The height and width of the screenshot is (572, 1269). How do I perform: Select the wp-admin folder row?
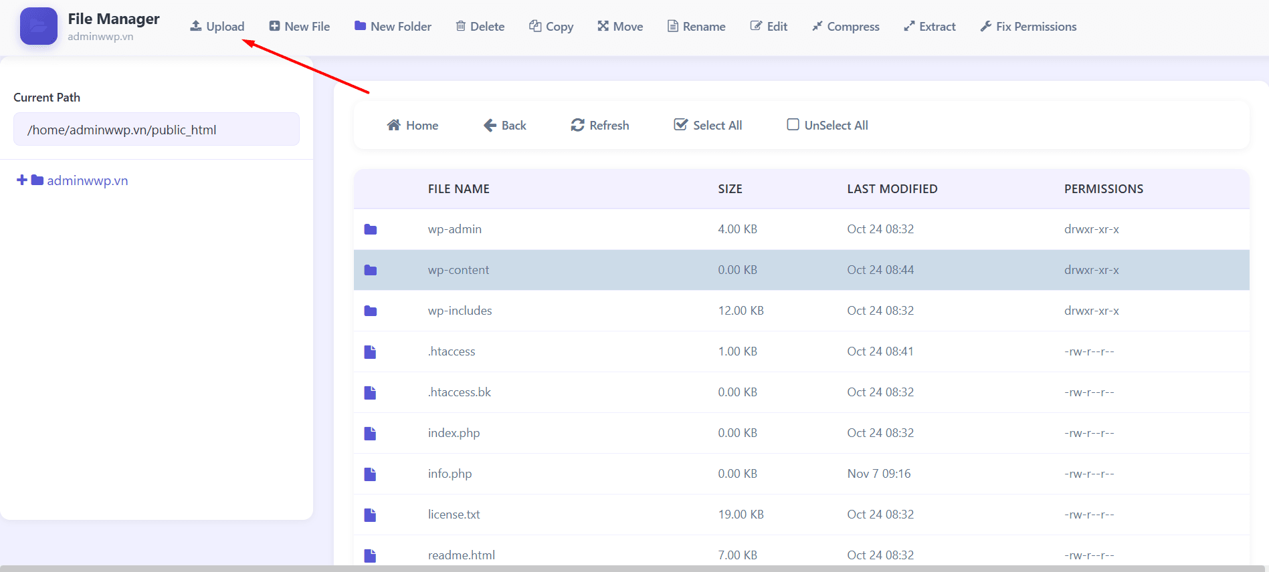pos(455,229)
